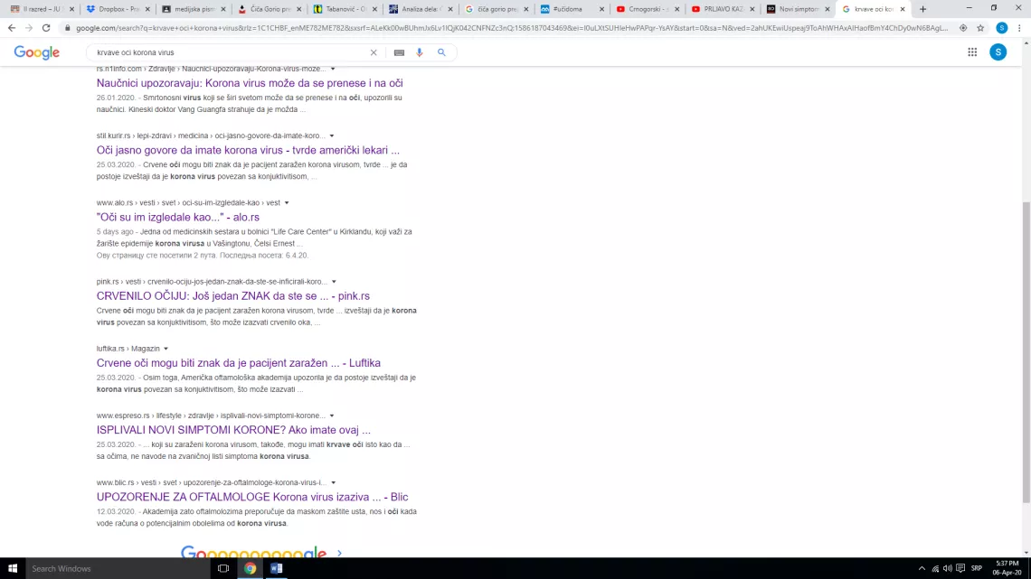Go to next results page chevron
Screen dimensions: 1031x579
(x=339, y=553)
